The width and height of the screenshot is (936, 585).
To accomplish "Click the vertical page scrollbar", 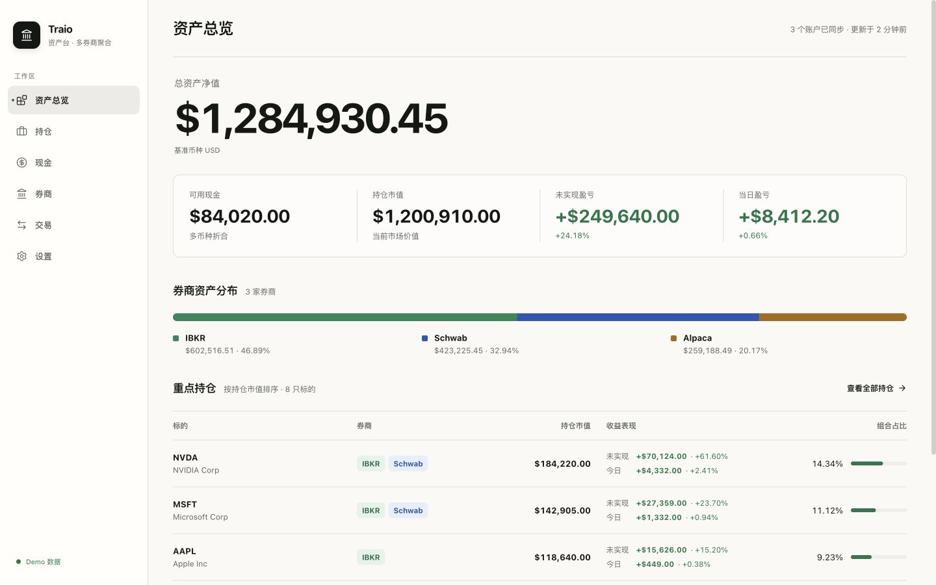I will [933, 227].
